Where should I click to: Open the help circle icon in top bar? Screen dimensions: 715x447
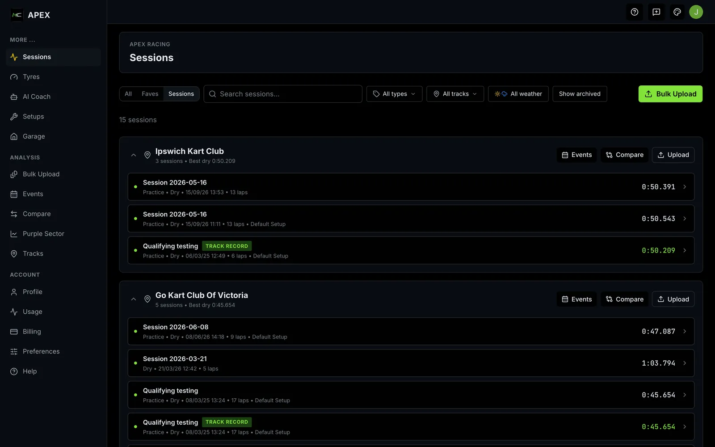(x=634, y=12)
